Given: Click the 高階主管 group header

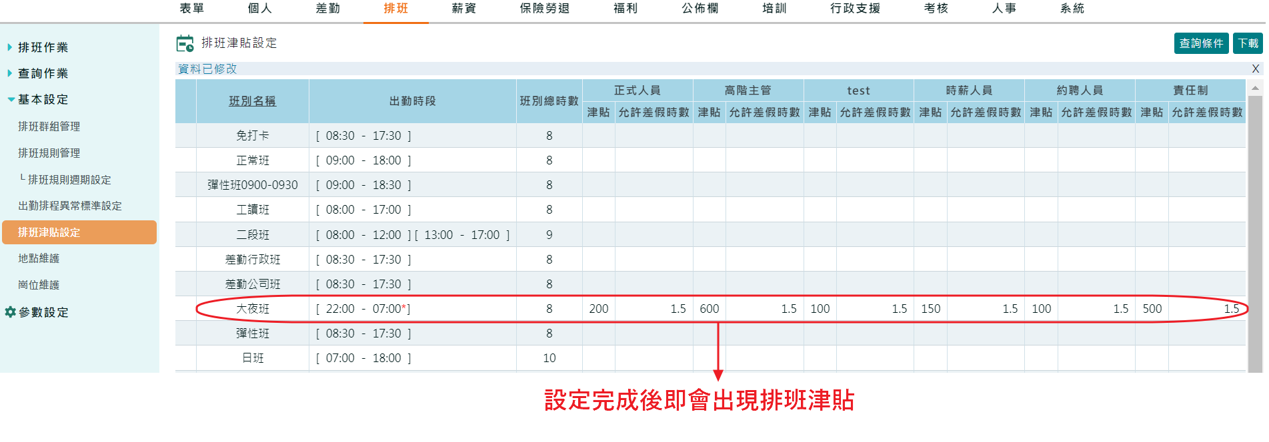Looking at the screenshot, I should click(748, 91).
